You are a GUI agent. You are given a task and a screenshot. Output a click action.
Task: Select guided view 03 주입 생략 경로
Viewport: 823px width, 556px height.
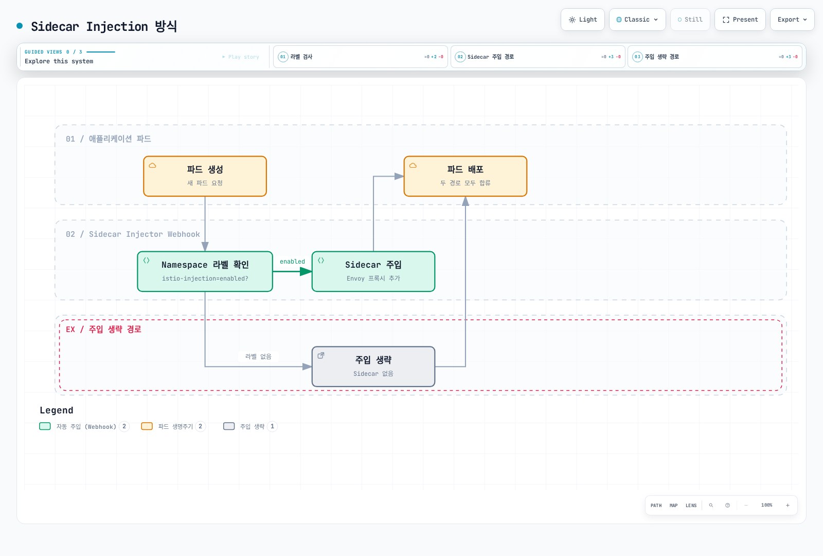(715, 57)
